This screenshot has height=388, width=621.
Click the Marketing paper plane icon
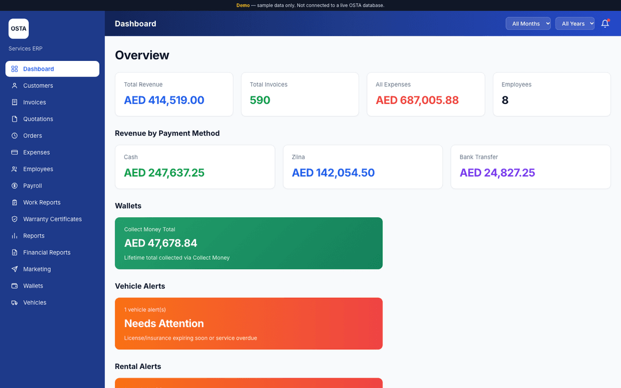[x=14, y=269]
